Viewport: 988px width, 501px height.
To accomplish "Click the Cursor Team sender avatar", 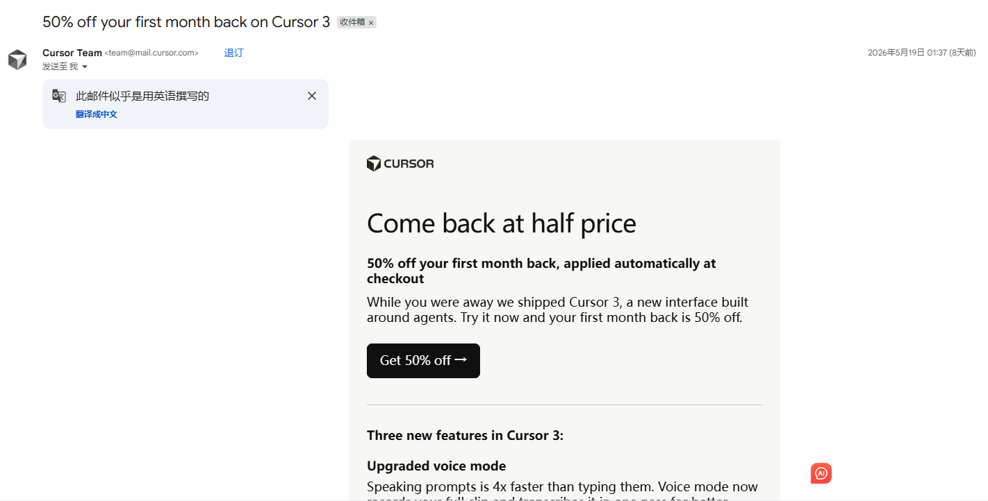I will click(17, 60).
